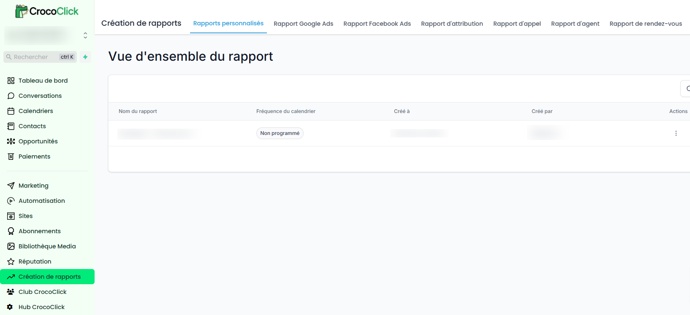Click the Contacts address book icon
The height and width of the screenshot is (315, 690).
11,126
